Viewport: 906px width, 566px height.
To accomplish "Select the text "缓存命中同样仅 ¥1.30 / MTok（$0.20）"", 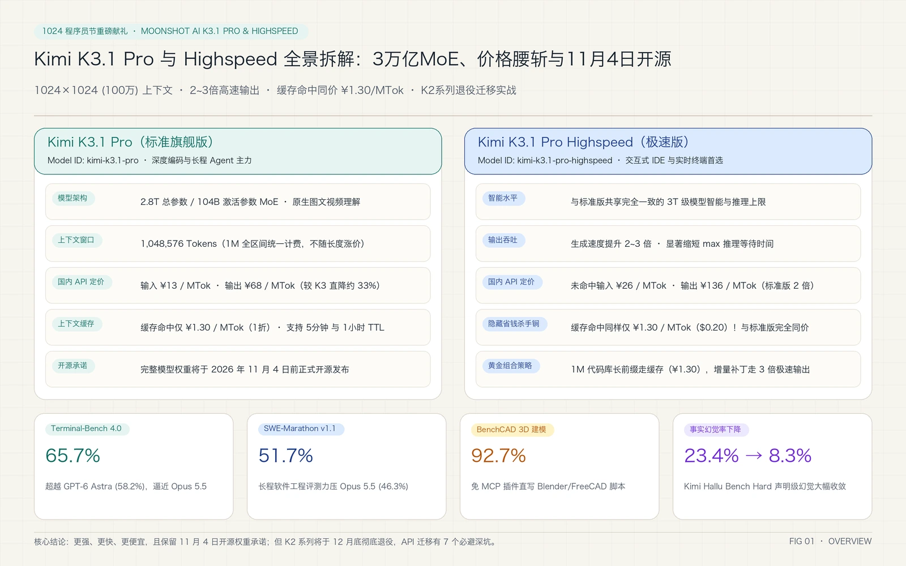I will 651,328.
